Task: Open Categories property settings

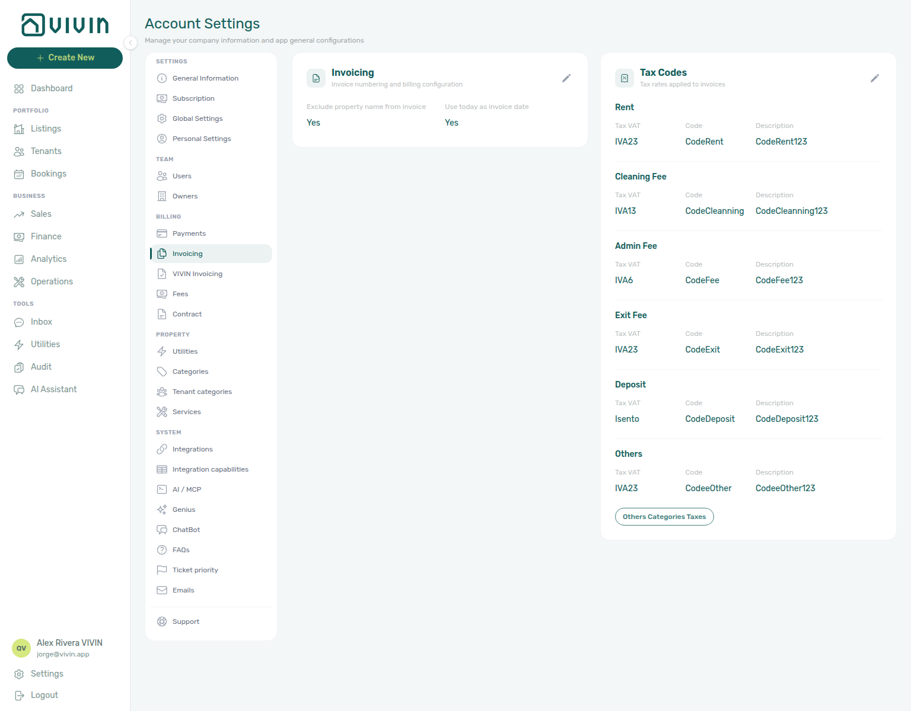Action: click(x=211, y=371)
